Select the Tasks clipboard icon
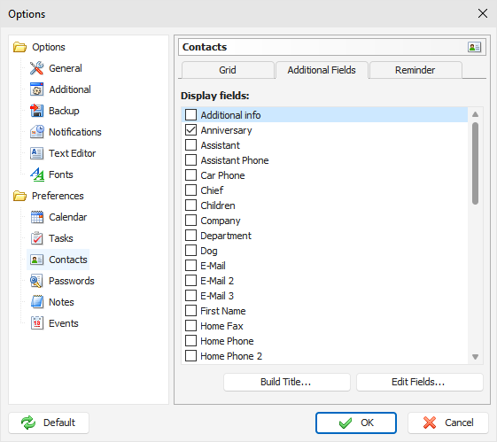This screenshot has height=442, width=497. tap(37, 238)
